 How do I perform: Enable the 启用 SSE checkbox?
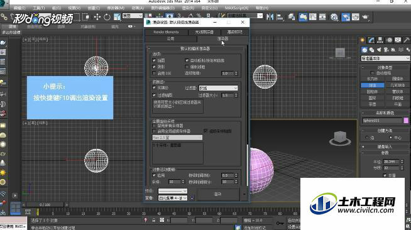(x=154, y=73)
